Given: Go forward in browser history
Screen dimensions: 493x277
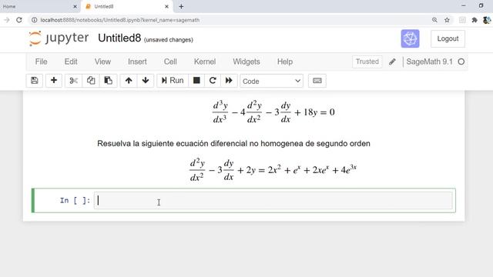Looking at the screenshot, I should click(x=7, y=20).
